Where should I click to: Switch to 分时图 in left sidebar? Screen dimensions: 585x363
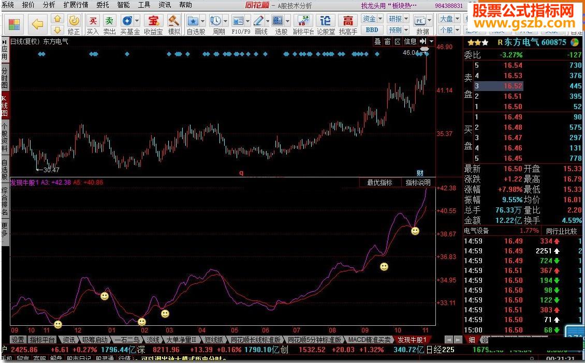[x=5, y=78]
